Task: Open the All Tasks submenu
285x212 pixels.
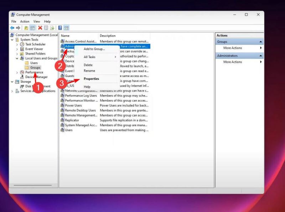Action: (90, 57)
